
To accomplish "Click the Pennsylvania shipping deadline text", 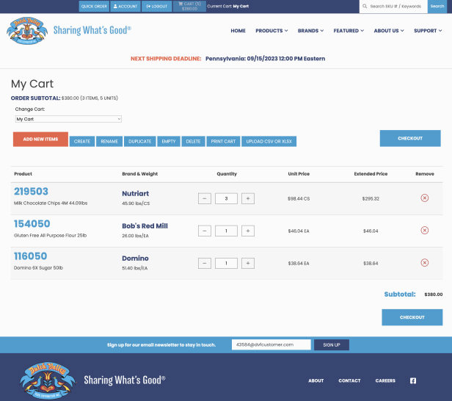I will point(265,59).
